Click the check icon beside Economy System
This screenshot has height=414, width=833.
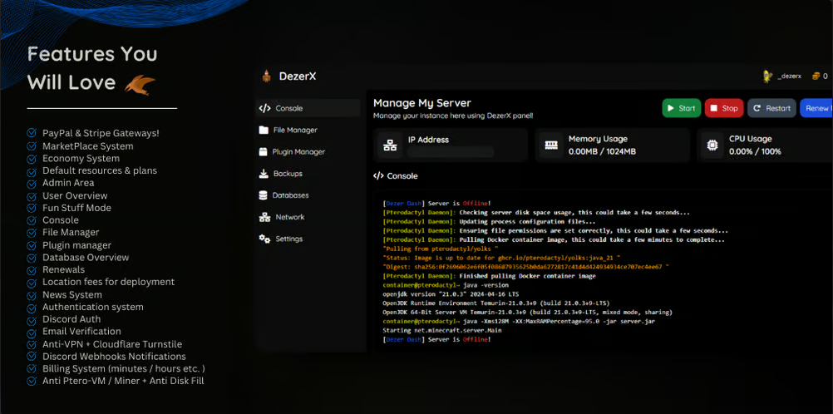32,159
